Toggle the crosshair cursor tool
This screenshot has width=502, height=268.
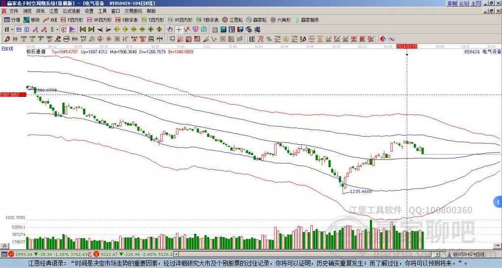coord(178,30)
